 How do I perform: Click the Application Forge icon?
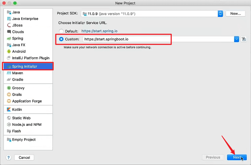(9, 101)
